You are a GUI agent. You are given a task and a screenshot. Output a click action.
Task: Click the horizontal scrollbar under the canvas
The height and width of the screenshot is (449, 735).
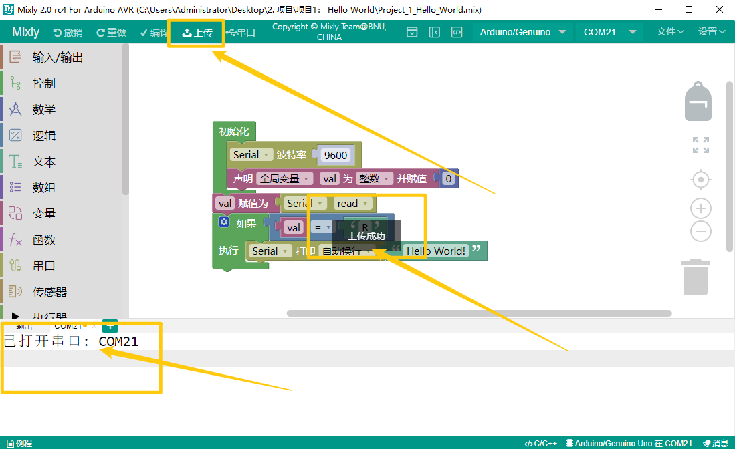(479, 313)
